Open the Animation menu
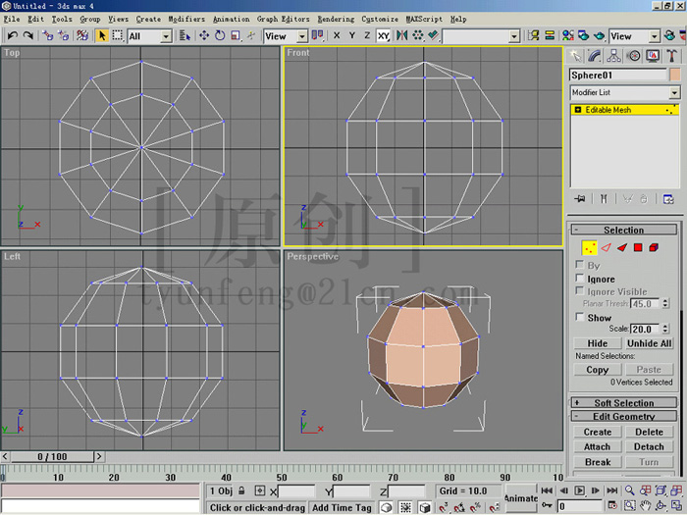Screen dimensions: 687x515 point(232,19)
